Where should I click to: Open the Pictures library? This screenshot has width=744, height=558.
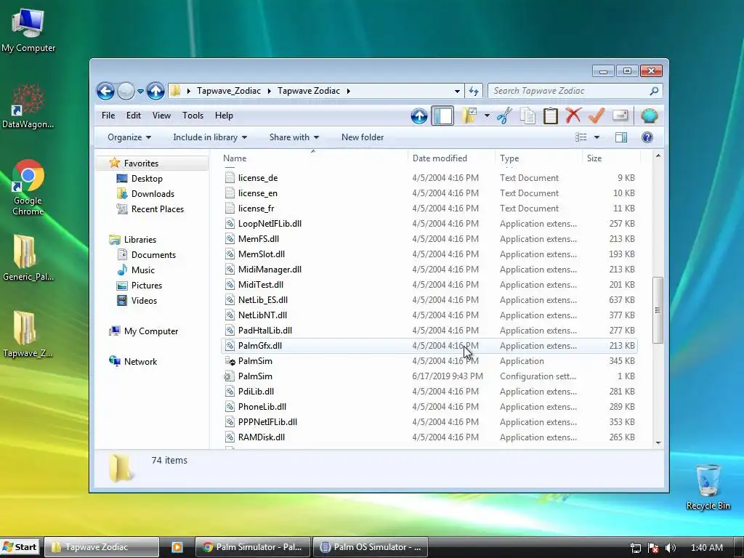[147, 285]
